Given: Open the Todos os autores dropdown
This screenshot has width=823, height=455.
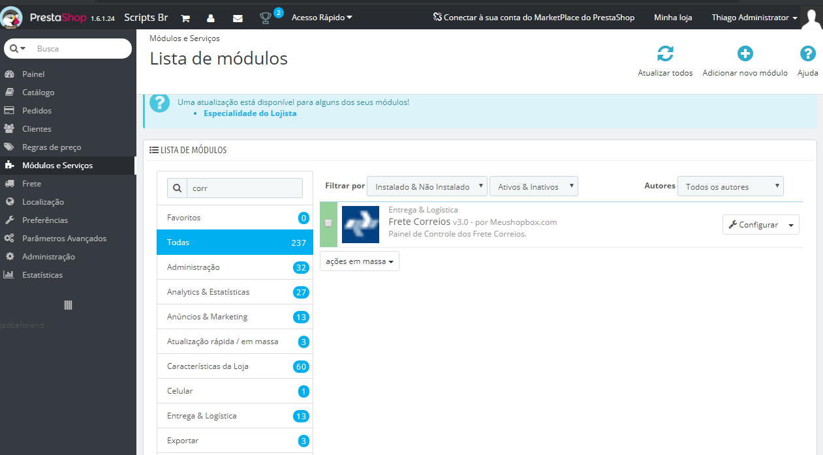Looking at the screenshot, I should click(x=730, y=187).
